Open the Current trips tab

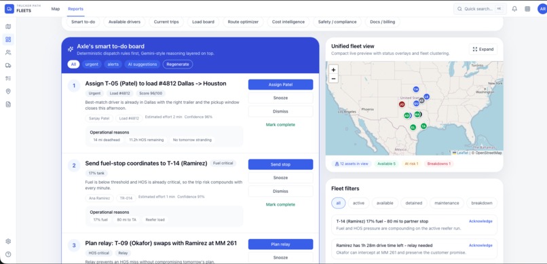click(166, 22)
